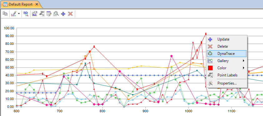Select DynaTrace from the context menu
The image size is (263, 116).
pyautogui.click(x=226, y=54)
